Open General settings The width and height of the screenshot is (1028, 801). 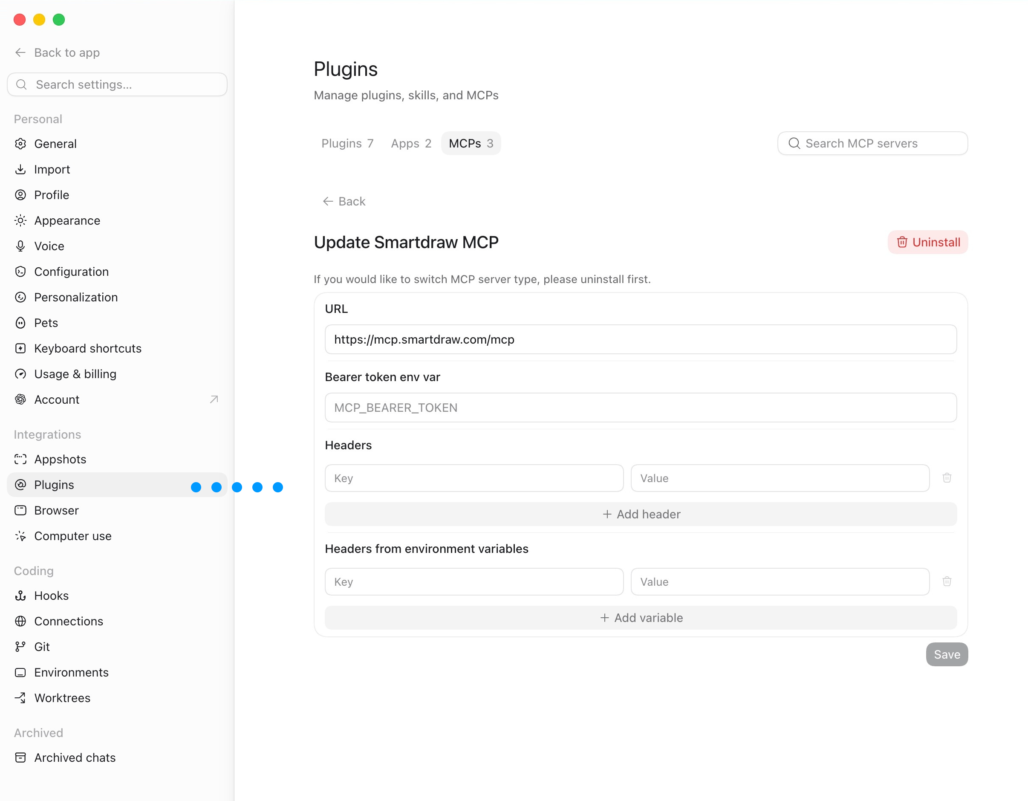click(117, 144)
